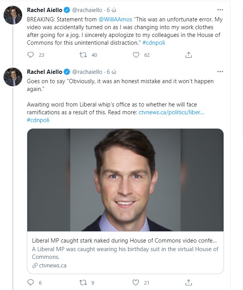This screenshot has height=290, width=243.
Task: Click the #cdnpoli hashtag in second tweet
Action: click(x=38, y=120)
